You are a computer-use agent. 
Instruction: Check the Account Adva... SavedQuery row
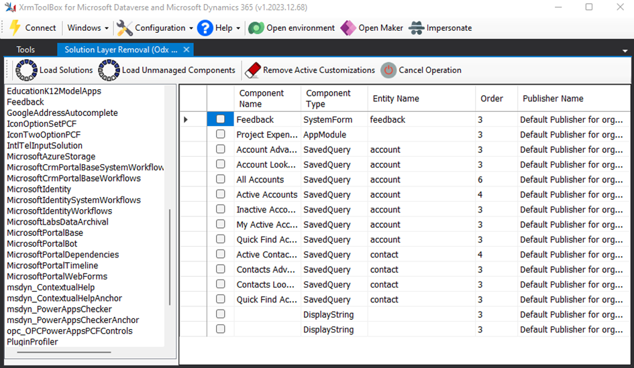pos(220,149)
